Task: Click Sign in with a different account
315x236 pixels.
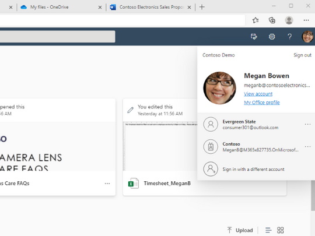Action: pos(253,169)
